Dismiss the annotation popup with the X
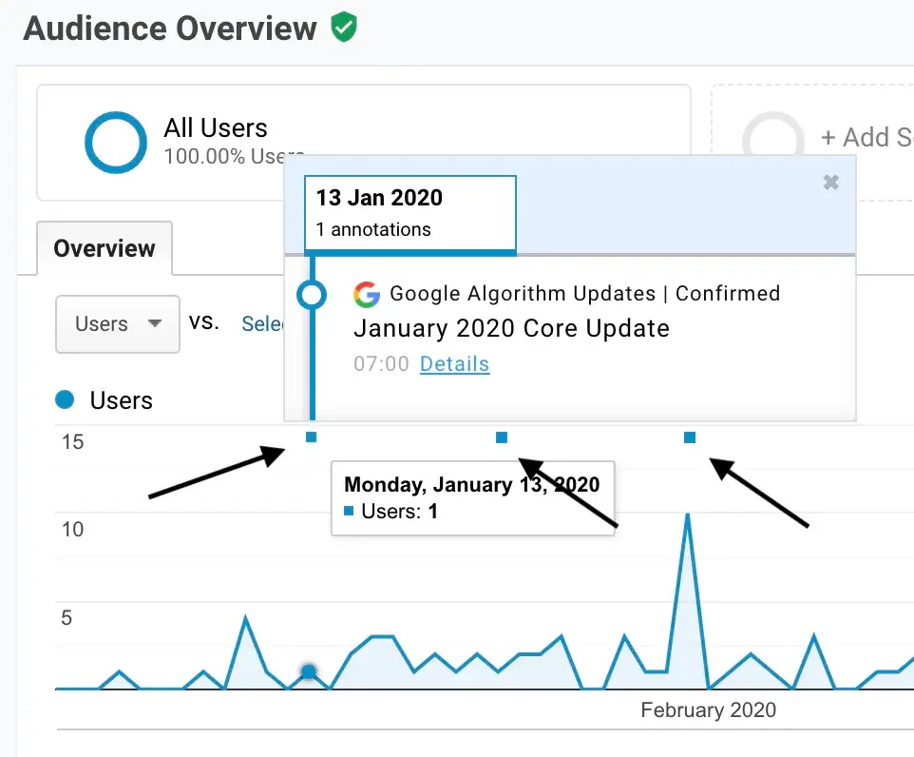 (831, 182)
